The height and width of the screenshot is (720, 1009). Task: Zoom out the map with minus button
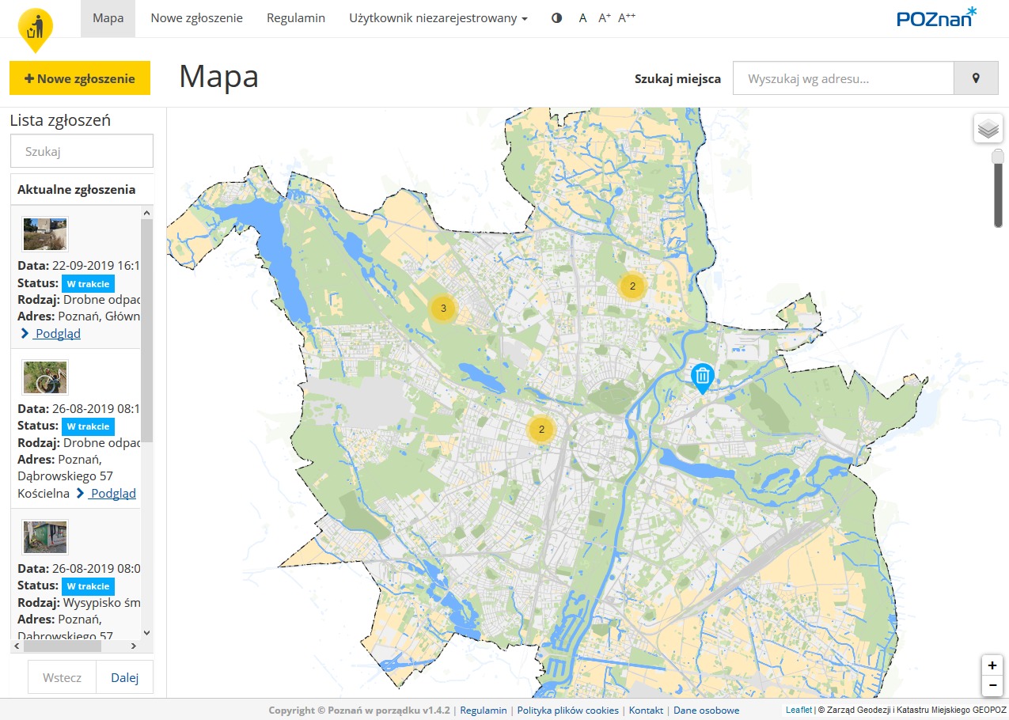992,685
